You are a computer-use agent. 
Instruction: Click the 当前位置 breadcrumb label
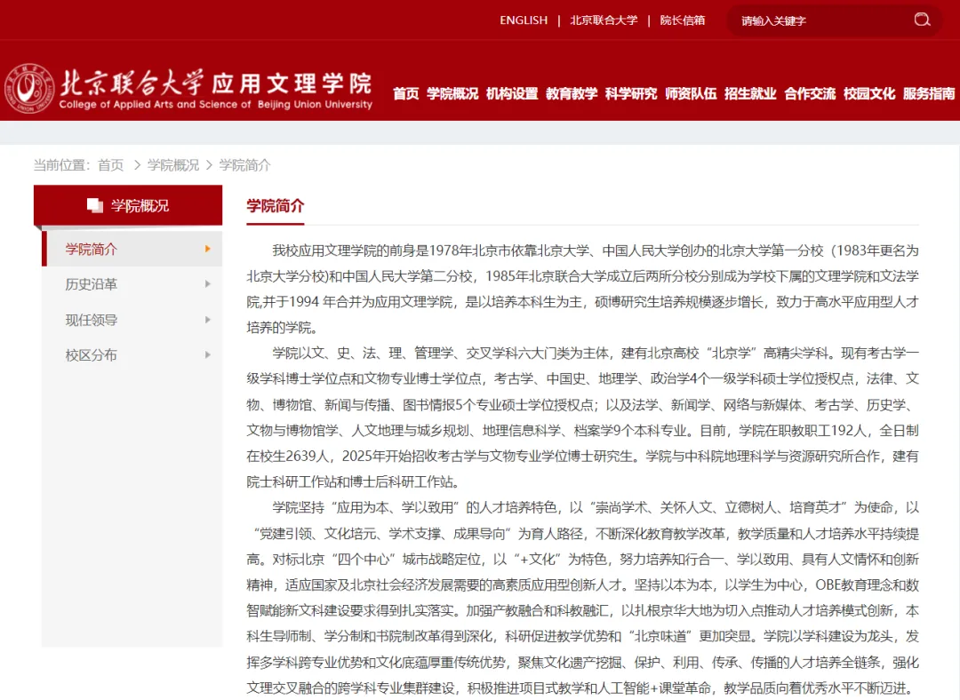(x=62, y=165)
